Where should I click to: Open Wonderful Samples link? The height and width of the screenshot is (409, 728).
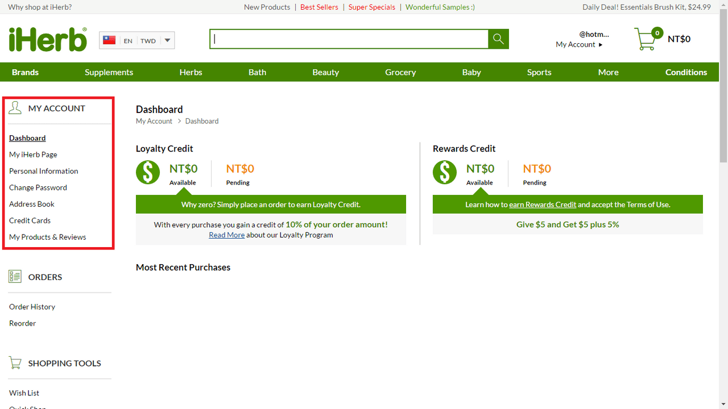point(440,7)
